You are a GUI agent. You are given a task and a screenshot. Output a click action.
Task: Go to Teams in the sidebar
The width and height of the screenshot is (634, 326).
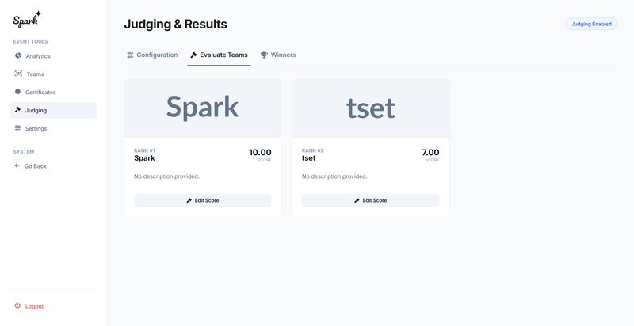[35, 74]
